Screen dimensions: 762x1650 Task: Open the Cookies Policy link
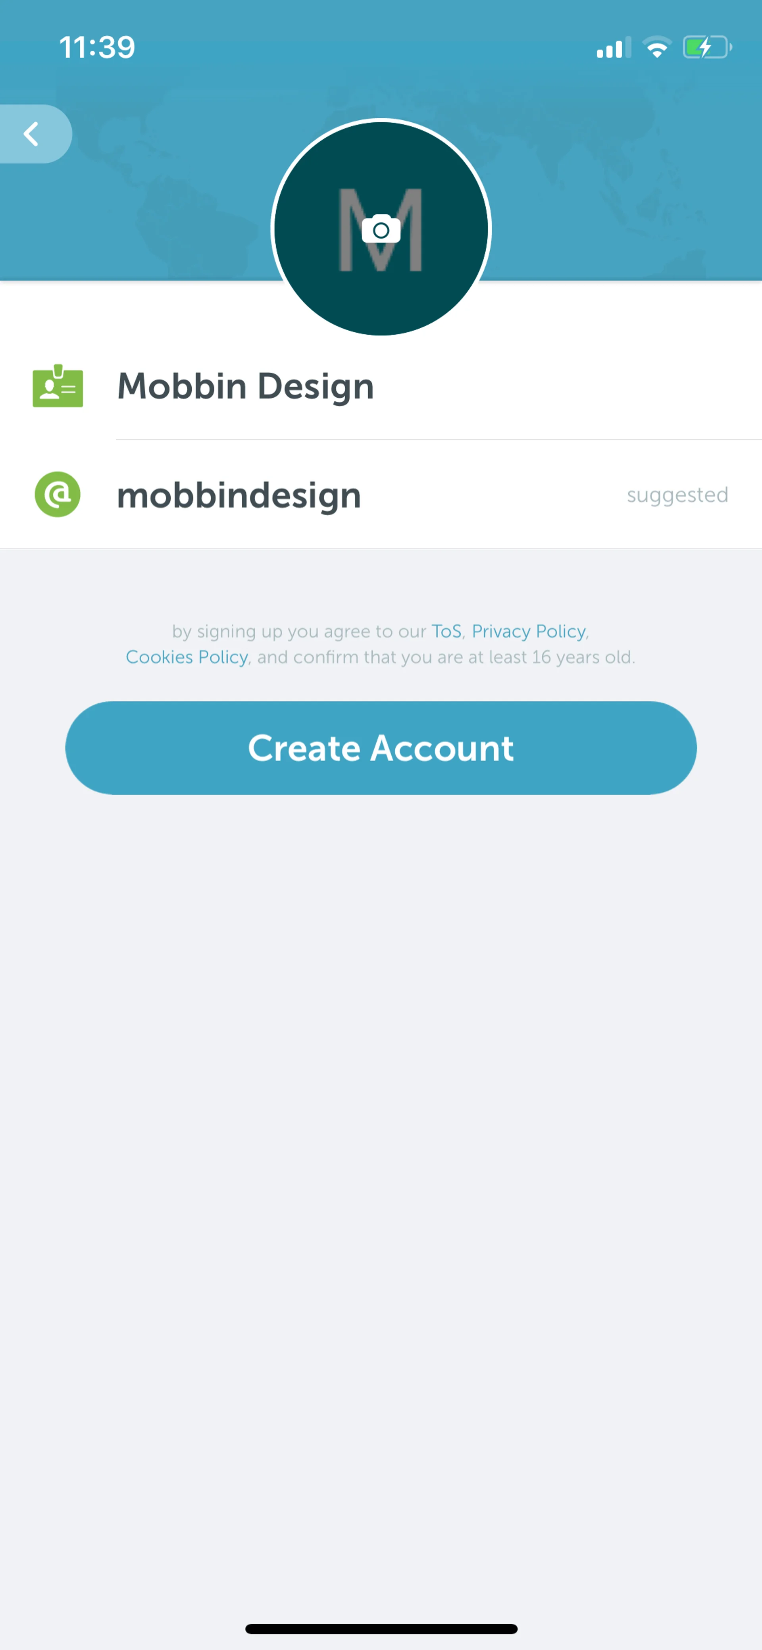(x=187, y=657)
